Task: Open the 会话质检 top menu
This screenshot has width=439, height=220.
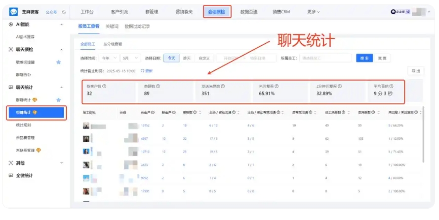Action: pyautogui.click(x=217, y=12)
